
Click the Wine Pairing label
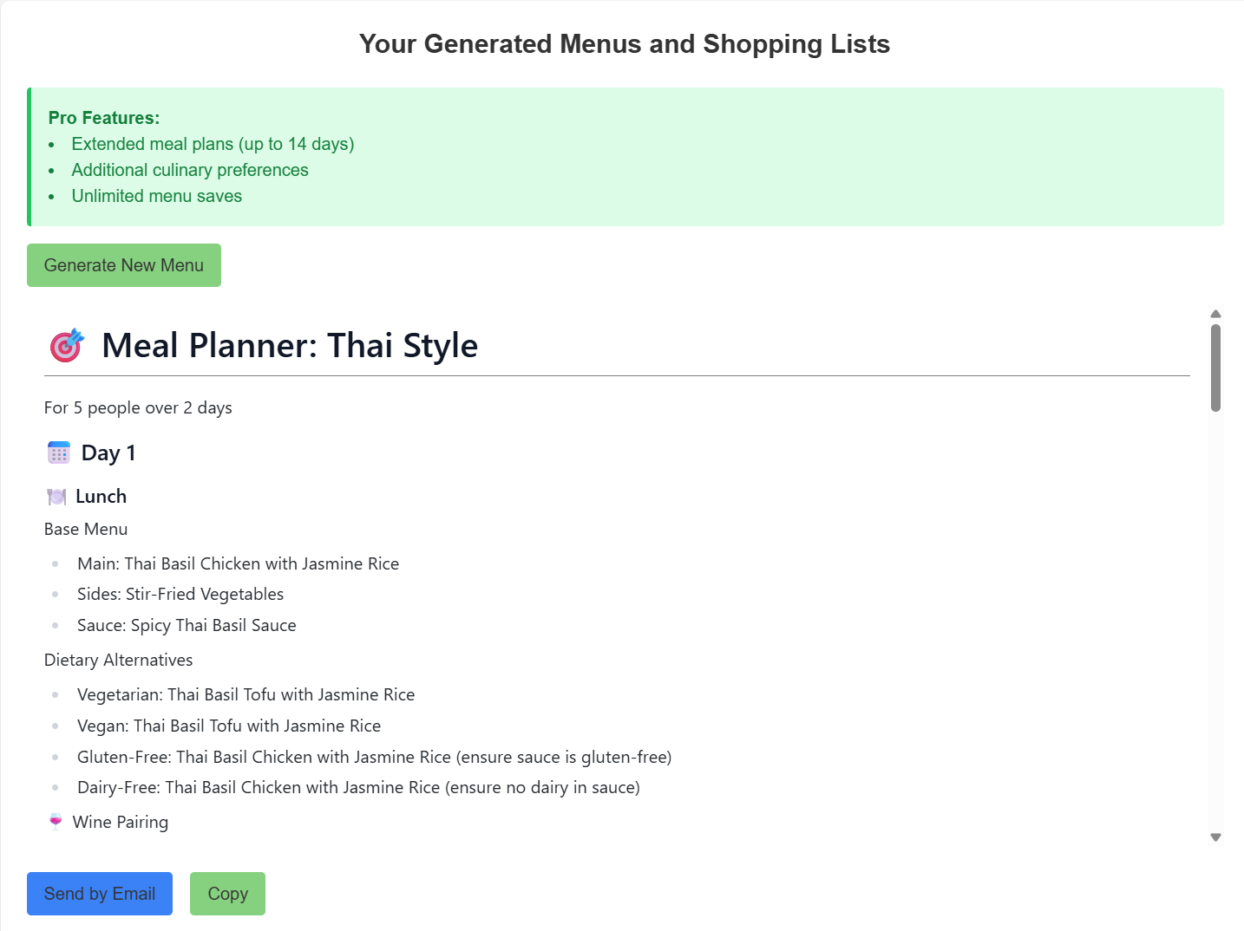click(121, 822)
